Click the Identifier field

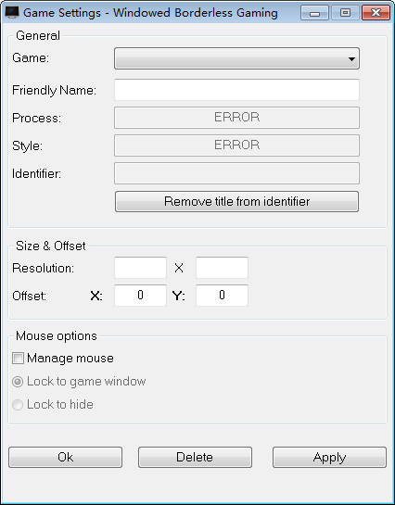point(236,173)
